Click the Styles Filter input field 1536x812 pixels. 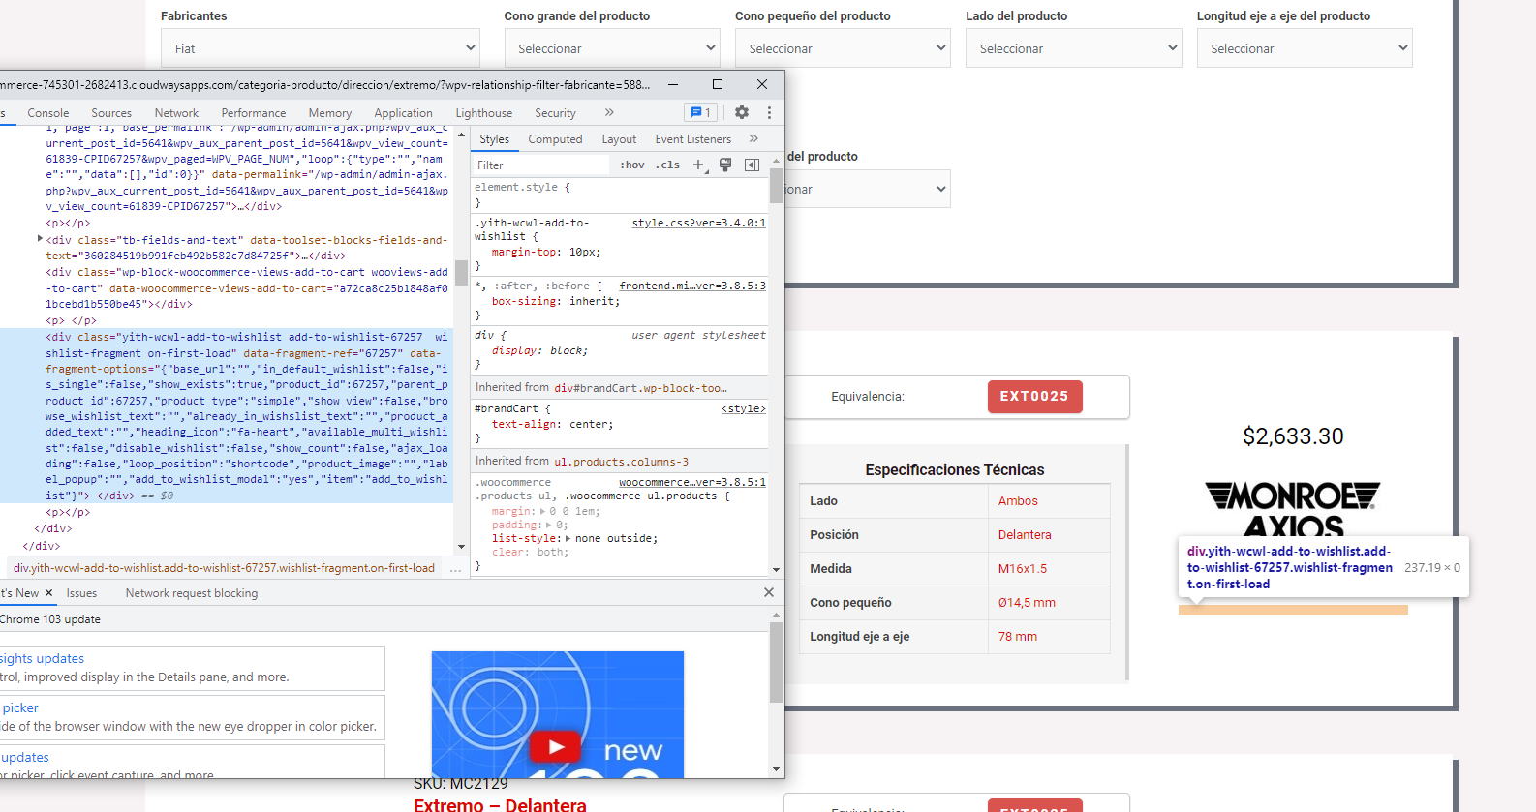(540, 165)
